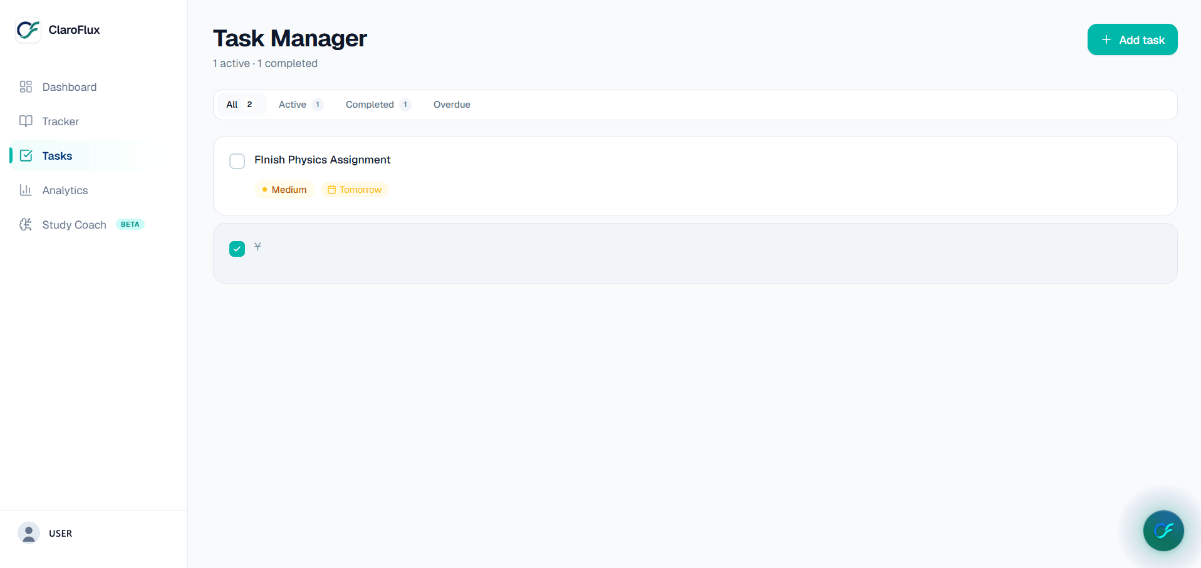The width and height of the screenshot is (1201, 568).
Task: Open the USER profile label
Action: tap(60, 534)
